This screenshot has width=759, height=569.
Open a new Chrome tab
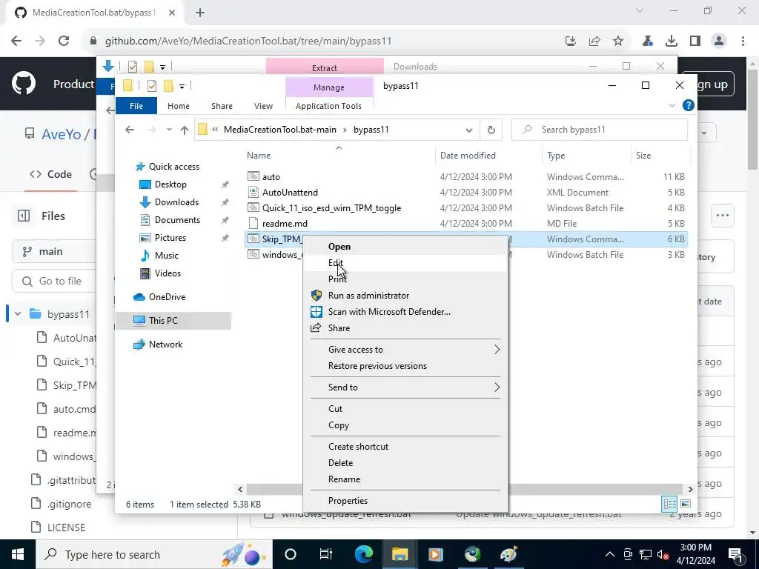(200, 13)
